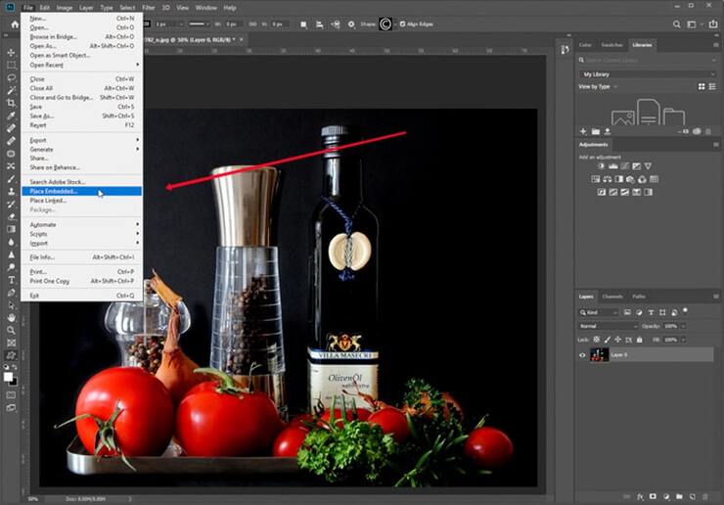Click the Home icon in options bar
Viewport: 724px width, 505px height.
tap(14, 23)
